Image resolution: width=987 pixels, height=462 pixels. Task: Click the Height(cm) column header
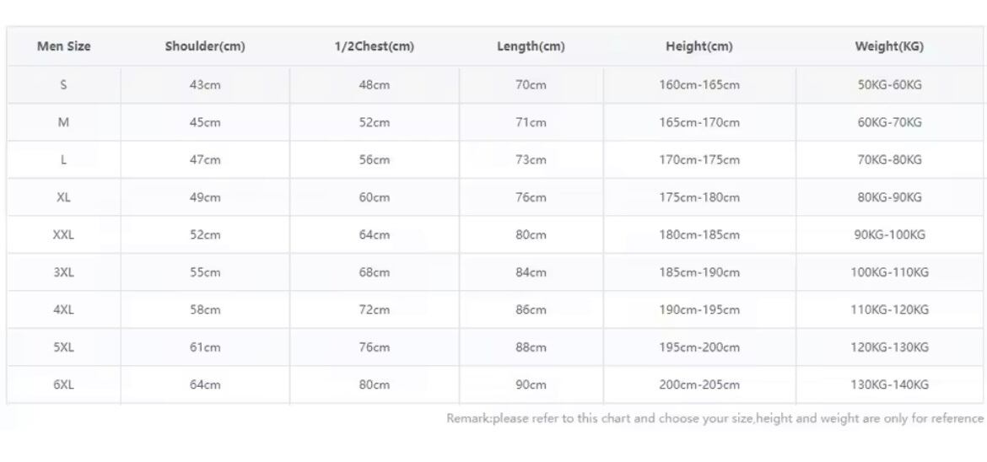pos(699,46)
